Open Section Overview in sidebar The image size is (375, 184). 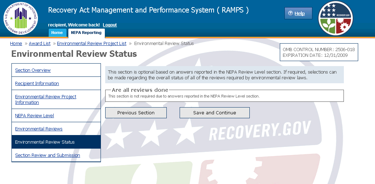[x=33, y=70]
